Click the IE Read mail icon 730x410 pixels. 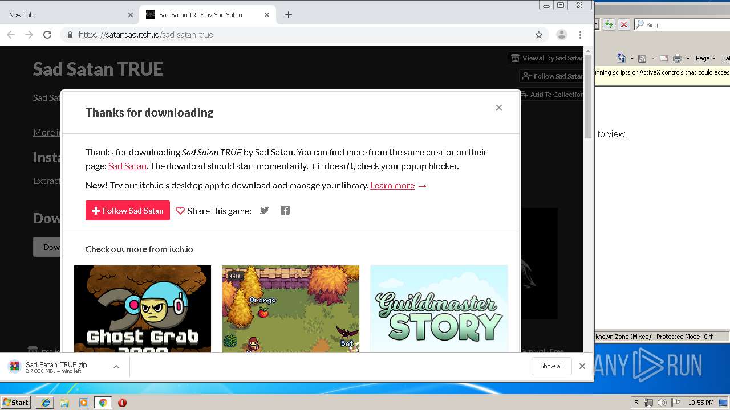664,58
